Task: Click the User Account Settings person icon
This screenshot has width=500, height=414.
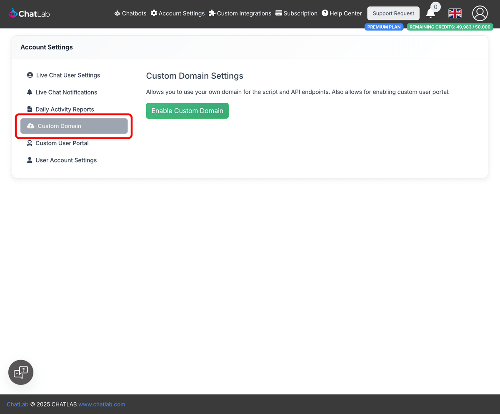Action: [x=30, y=160]
